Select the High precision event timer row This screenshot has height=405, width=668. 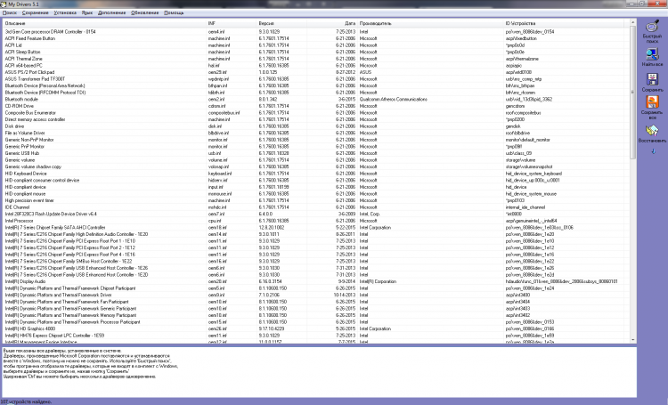[x=315, y=200]
